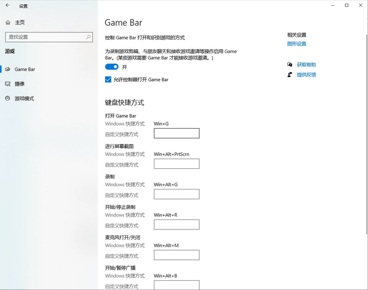Open the 获取帮助 link
Screen dimensions: 368x290
[x=306, y=65]
